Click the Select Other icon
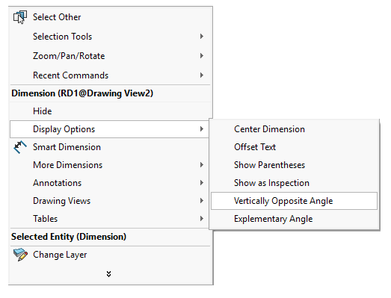This screenshot has width=391, height=298. 20,17
